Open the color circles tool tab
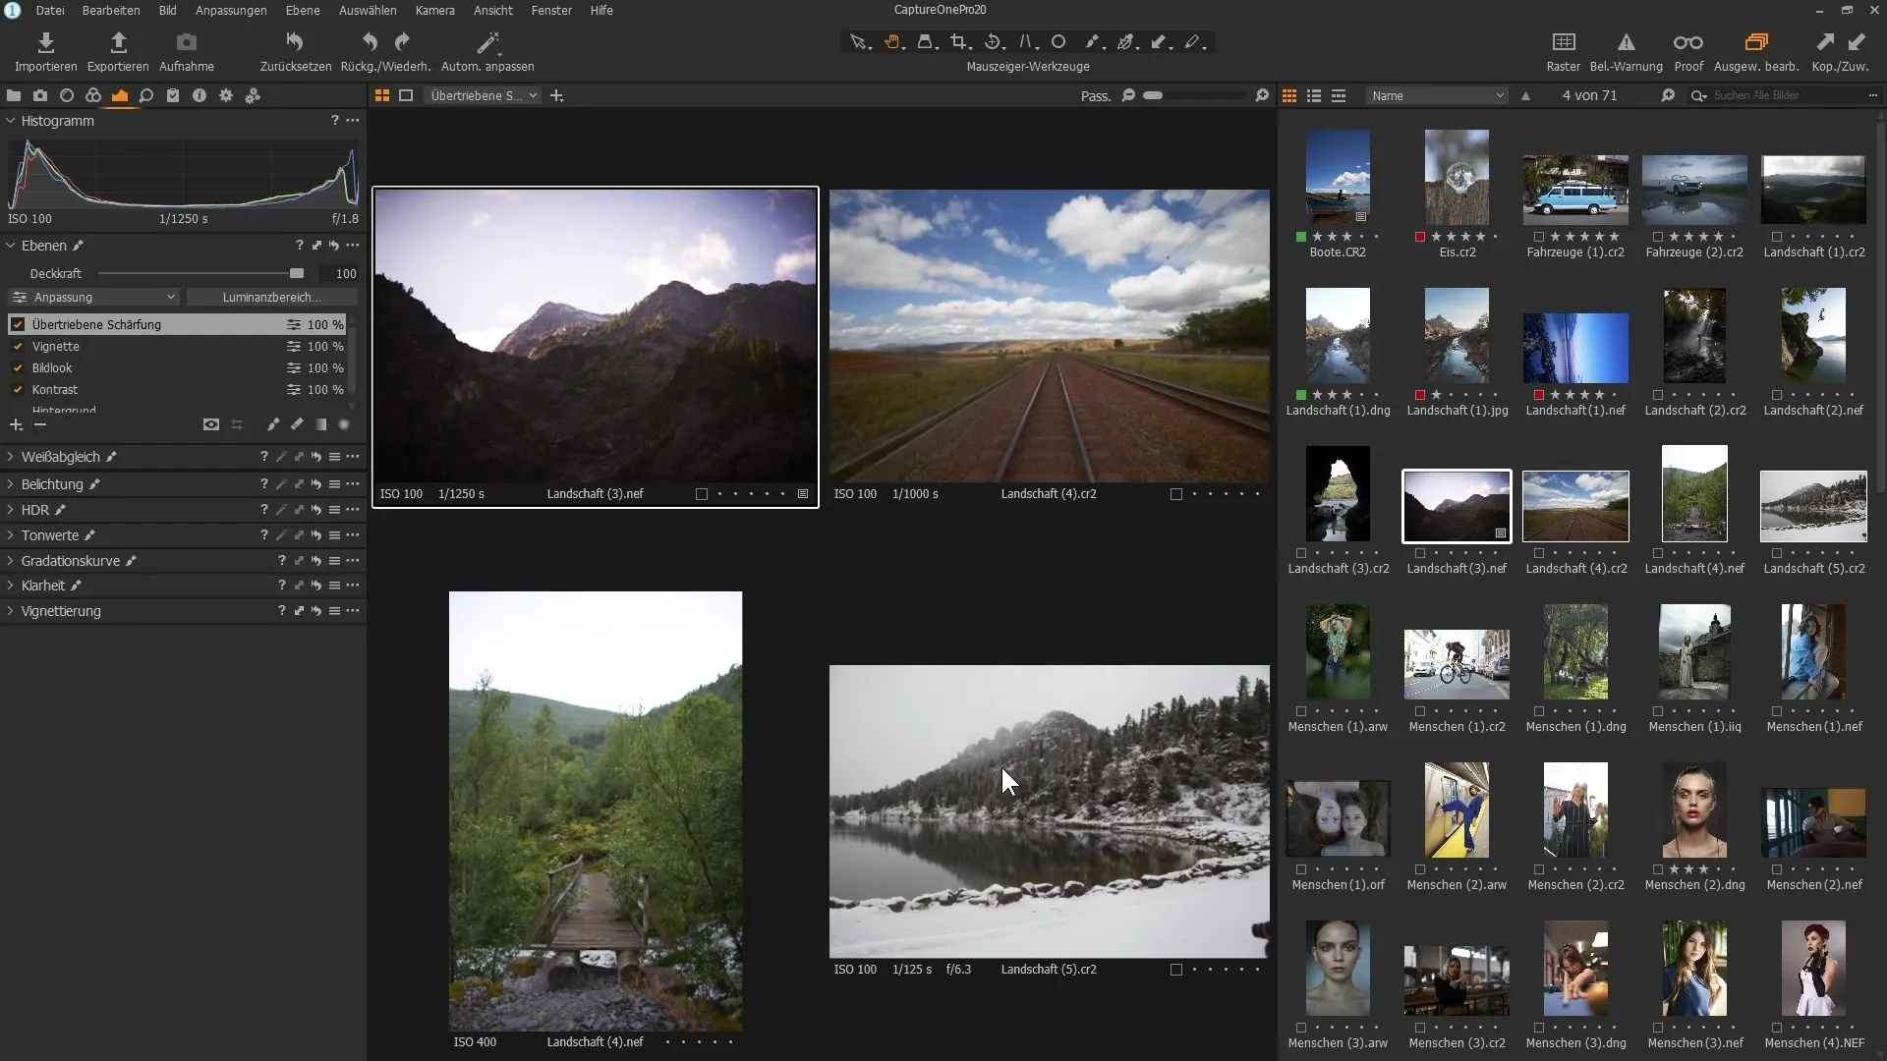The height and width of the screenshot is (1061, 1887). pos(93,95)
